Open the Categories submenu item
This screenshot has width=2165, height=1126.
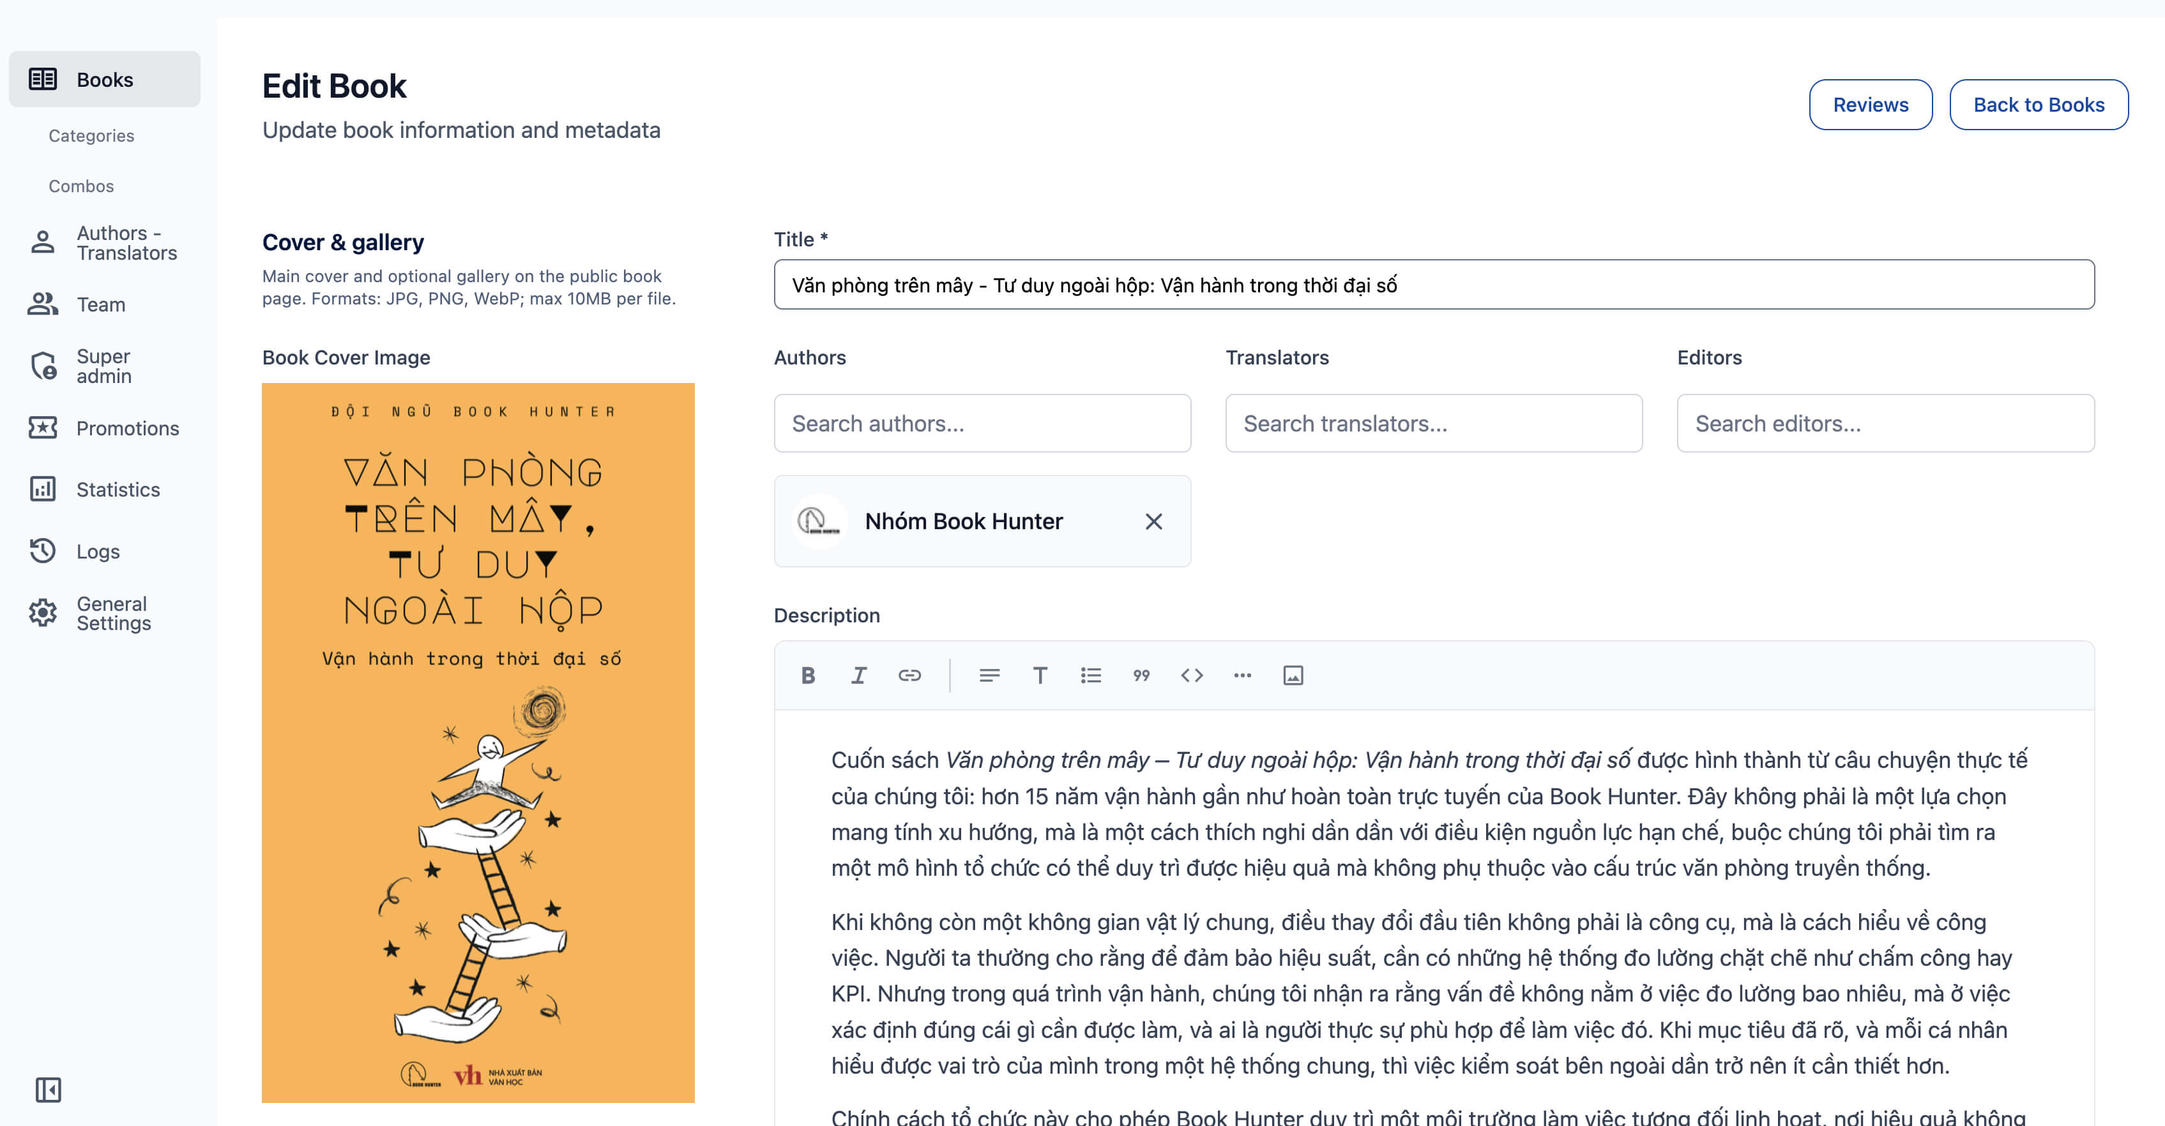click(91, 135)
